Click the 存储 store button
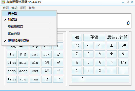The image size is (135, 91). tap(94, 37)
